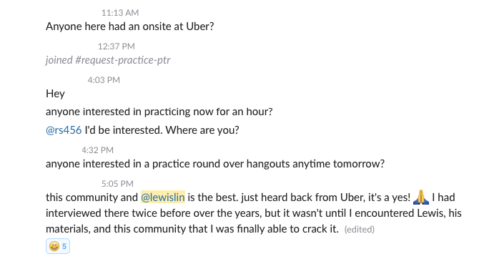Image resolution: width=479 pixels, height=259 pixels.
Task: Select the 'practicing now for an hour' message
Action: coord(159,112)
